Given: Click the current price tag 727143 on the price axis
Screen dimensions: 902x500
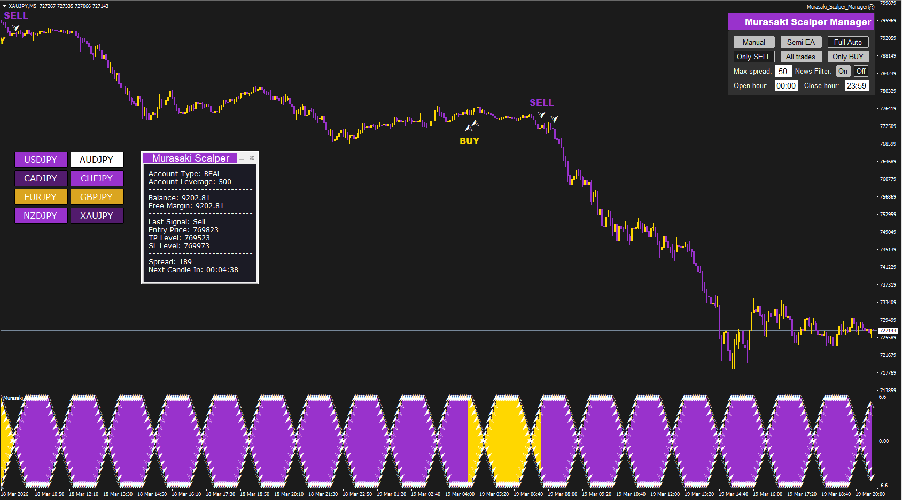Looking at the screenshot, I should pyautogui.click(x=888, y=331).
